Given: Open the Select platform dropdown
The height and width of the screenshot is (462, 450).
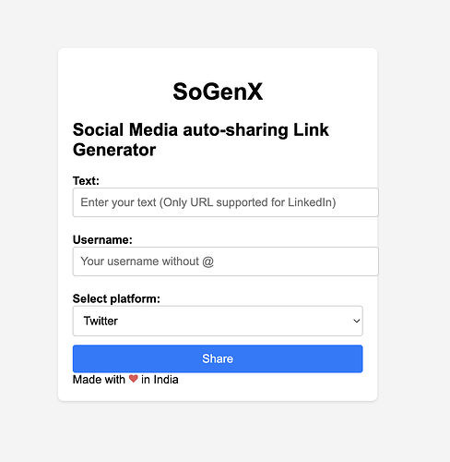Looking at the screenshot, I should point(218,321).
